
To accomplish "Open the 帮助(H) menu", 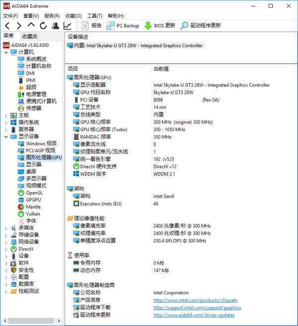I will pyautogui.click(x=116, y=16).
